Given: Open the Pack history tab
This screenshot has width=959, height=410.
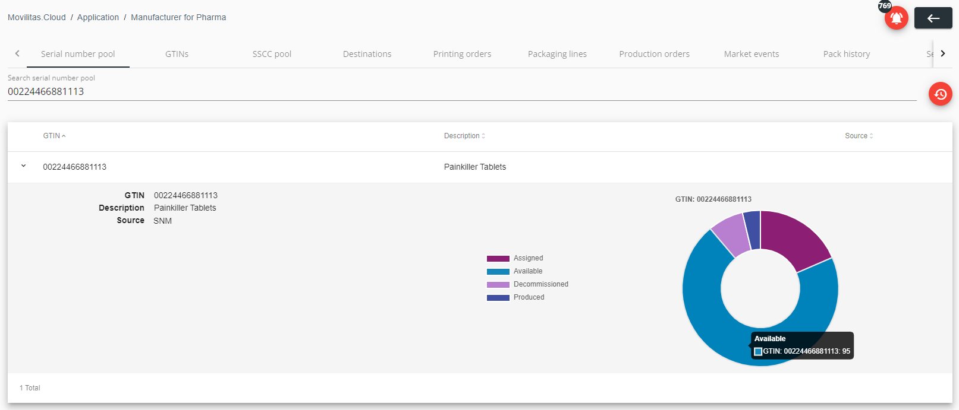Looking at the screenshot, I should click(x=847, y=54).
